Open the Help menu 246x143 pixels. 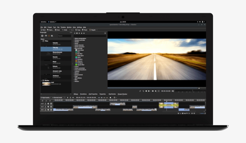point(84,27)
